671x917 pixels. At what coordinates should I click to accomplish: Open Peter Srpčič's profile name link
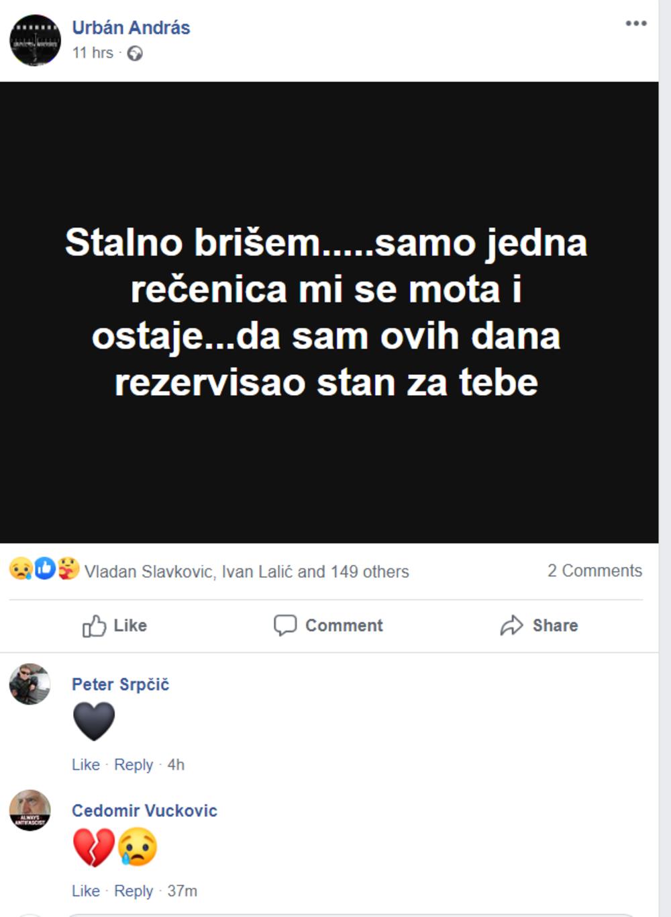coord(120,685)
